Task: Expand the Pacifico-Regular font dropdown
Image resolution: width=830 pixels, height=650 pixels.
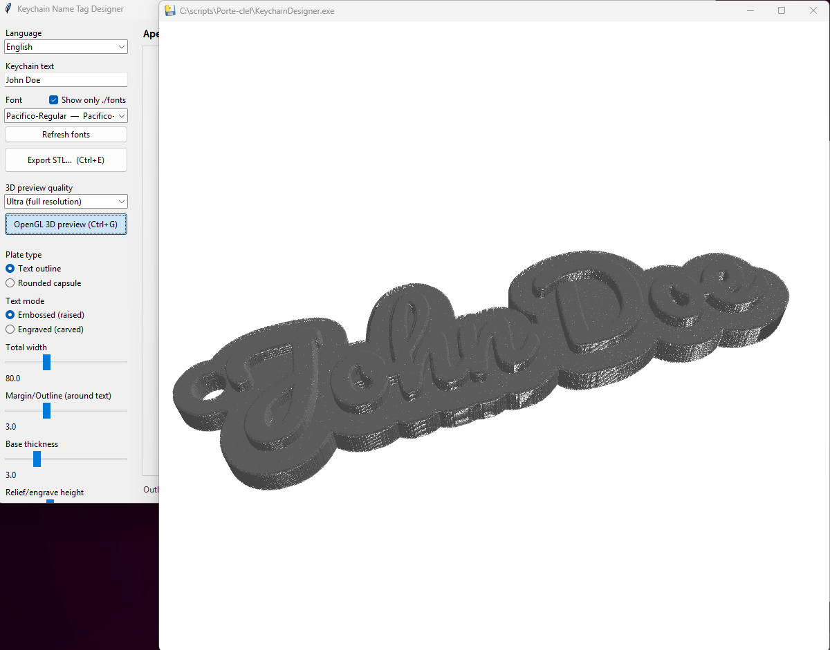Action: click(x=66, y=116)
